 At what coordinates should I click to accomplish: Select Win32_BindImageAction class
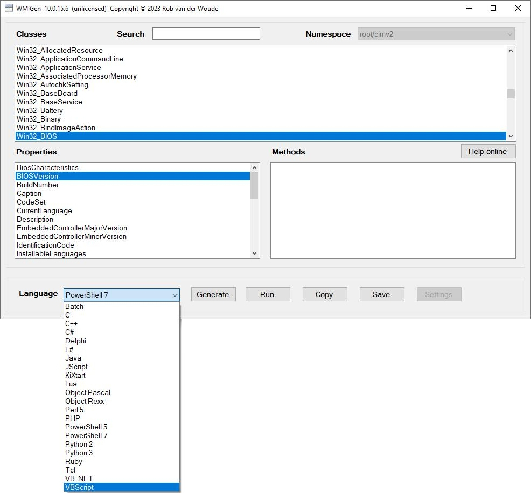[261, 128]
